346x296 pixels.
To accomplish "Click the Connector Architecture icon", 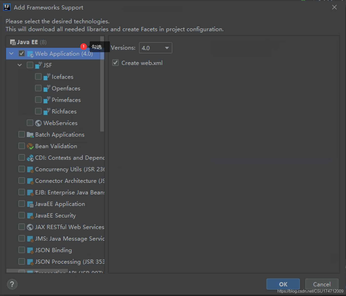I will click(30, 181).
